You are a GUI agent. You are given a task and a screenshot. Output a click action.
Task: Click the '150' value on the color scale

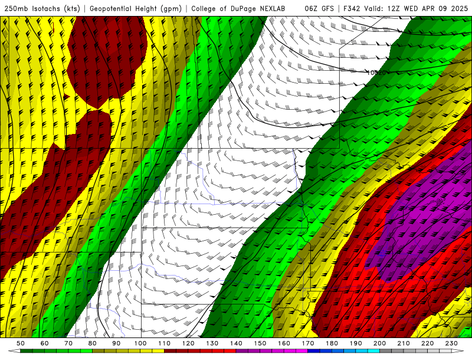tap(260, 343)
